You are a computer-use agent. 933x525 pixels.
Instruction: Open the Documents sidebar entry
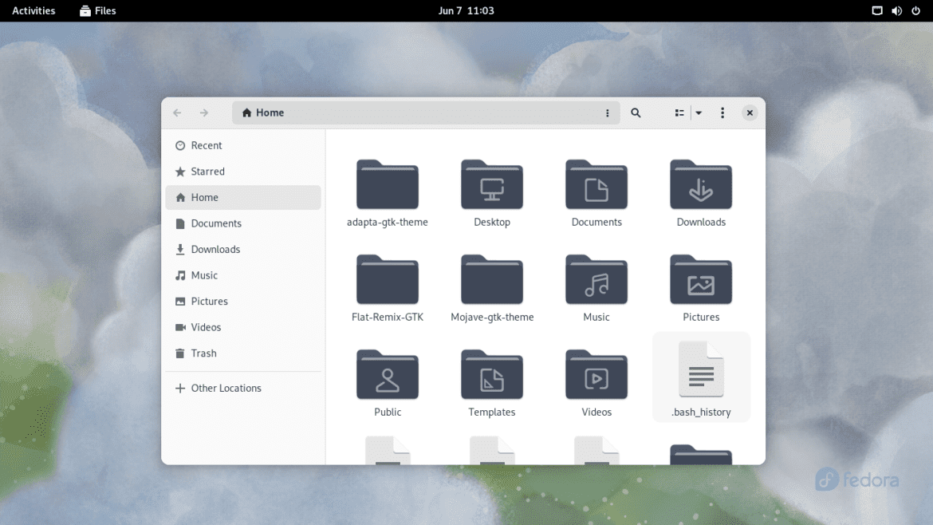tap(216, 223)
